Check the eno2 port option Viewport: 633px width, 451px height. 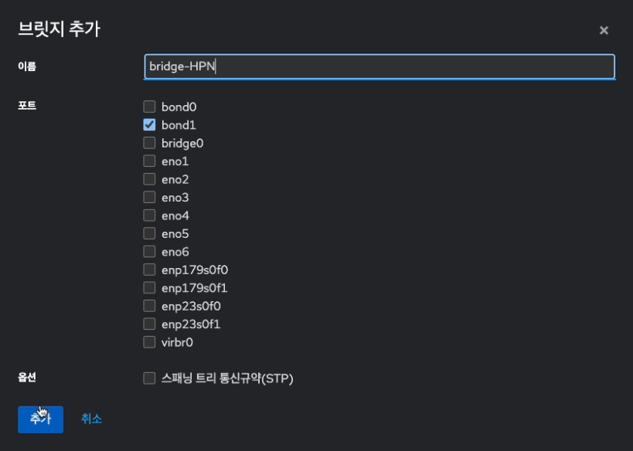pos(150,179)
